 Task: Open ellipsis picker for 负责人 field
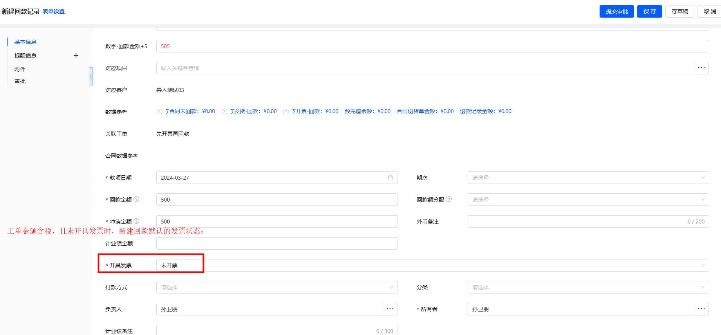[x=390, y=309]
